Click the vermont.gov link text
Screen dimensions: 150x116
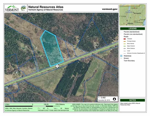coord(110,9)
